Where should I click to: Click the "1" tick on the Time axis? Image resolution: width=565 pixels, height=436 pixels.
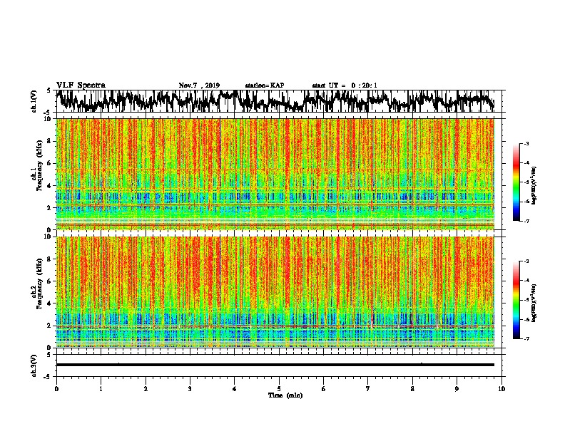pyautogui.click(x=101, y=389)
